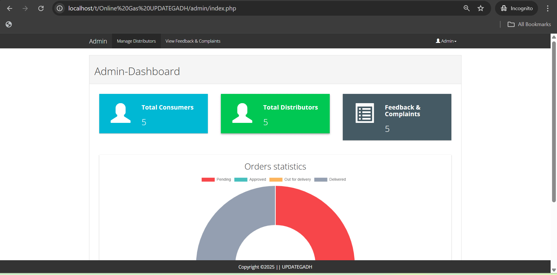The width and height of the screenshot is (557, 275).
Task: Toggle Delivered legend swatch in chart
Action: (321, 180)
